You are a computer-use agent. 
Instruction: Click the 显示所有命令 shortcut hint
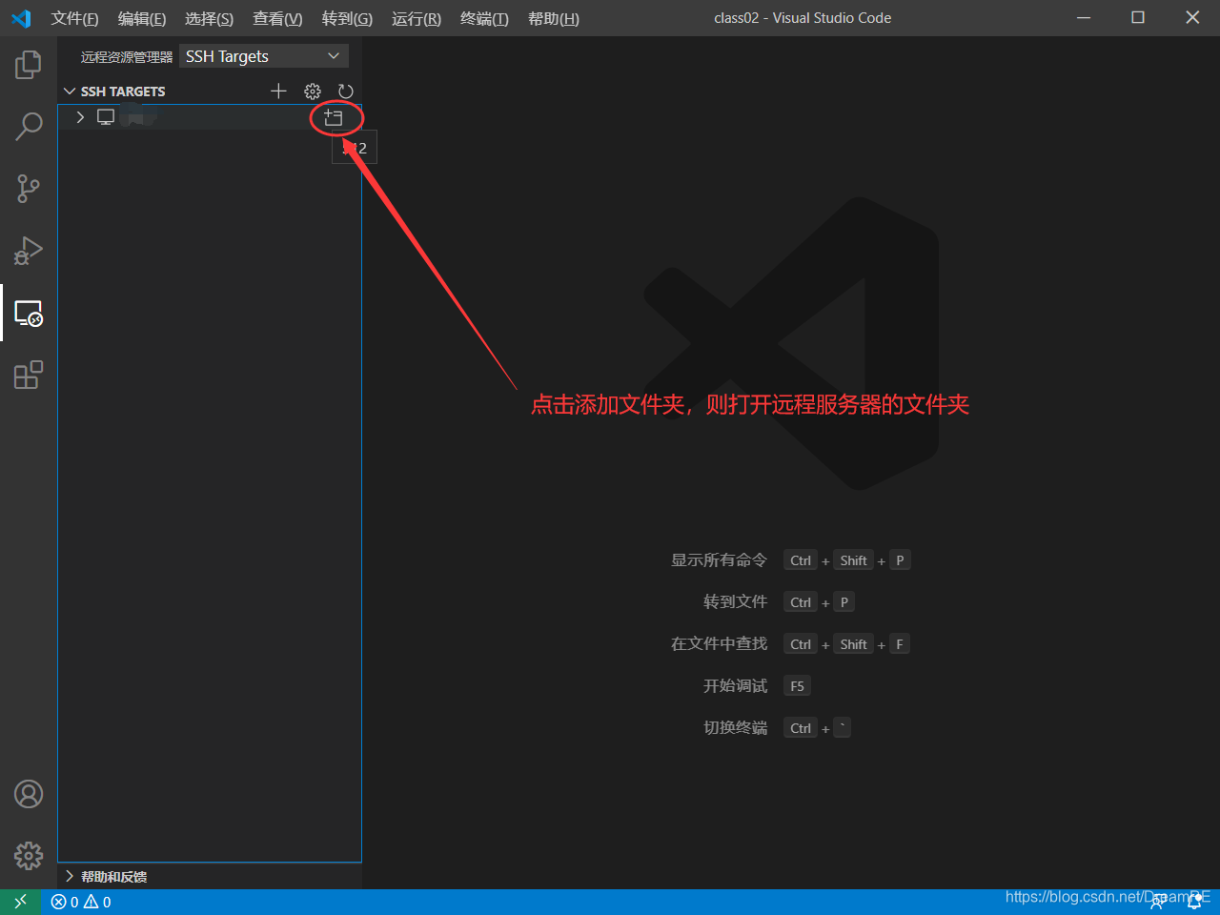pyautogui.click(x=719, y=560)
